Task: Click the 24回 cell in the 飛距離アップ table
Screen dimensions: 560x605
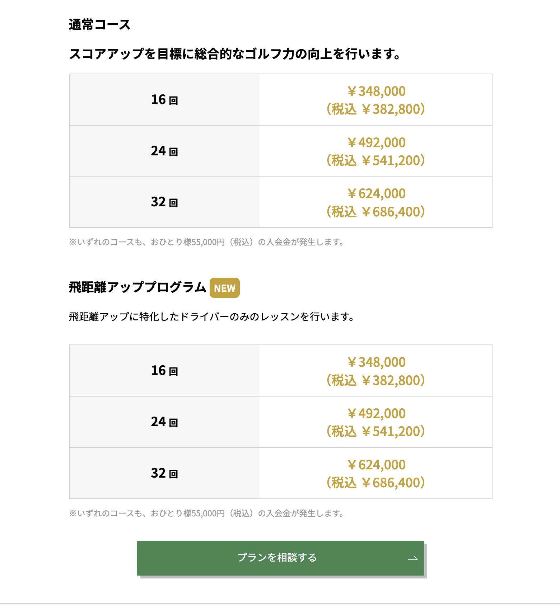Action: pyautogui.click(x=164, y=422)
